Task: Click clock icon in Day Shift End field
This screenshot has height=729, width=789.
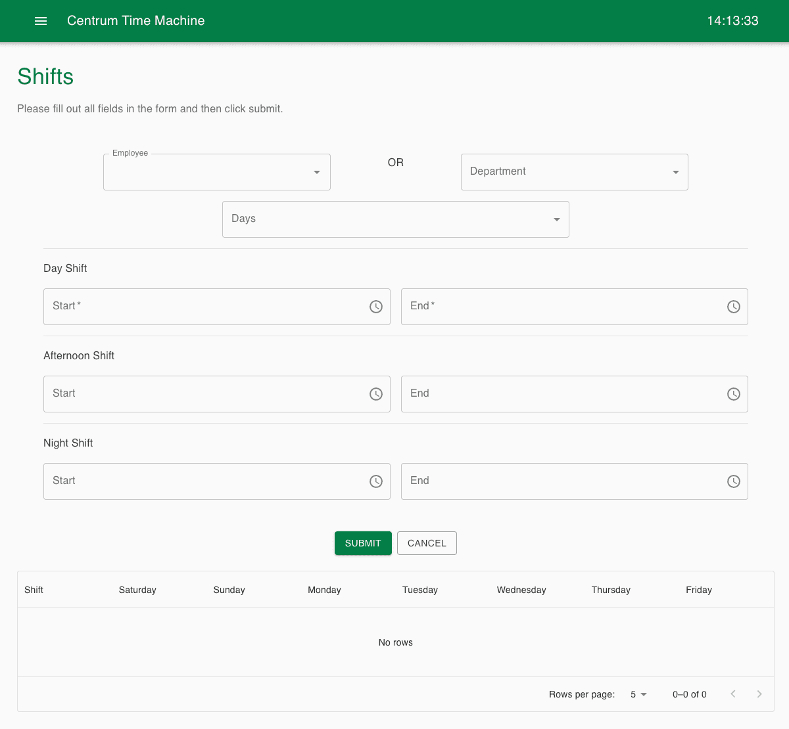Action: pyautogui.click(x=734, y=307)
